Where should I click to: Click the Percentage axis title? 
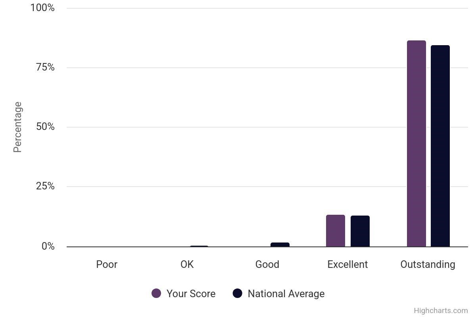pyautogui.click(x=17, y=127)
